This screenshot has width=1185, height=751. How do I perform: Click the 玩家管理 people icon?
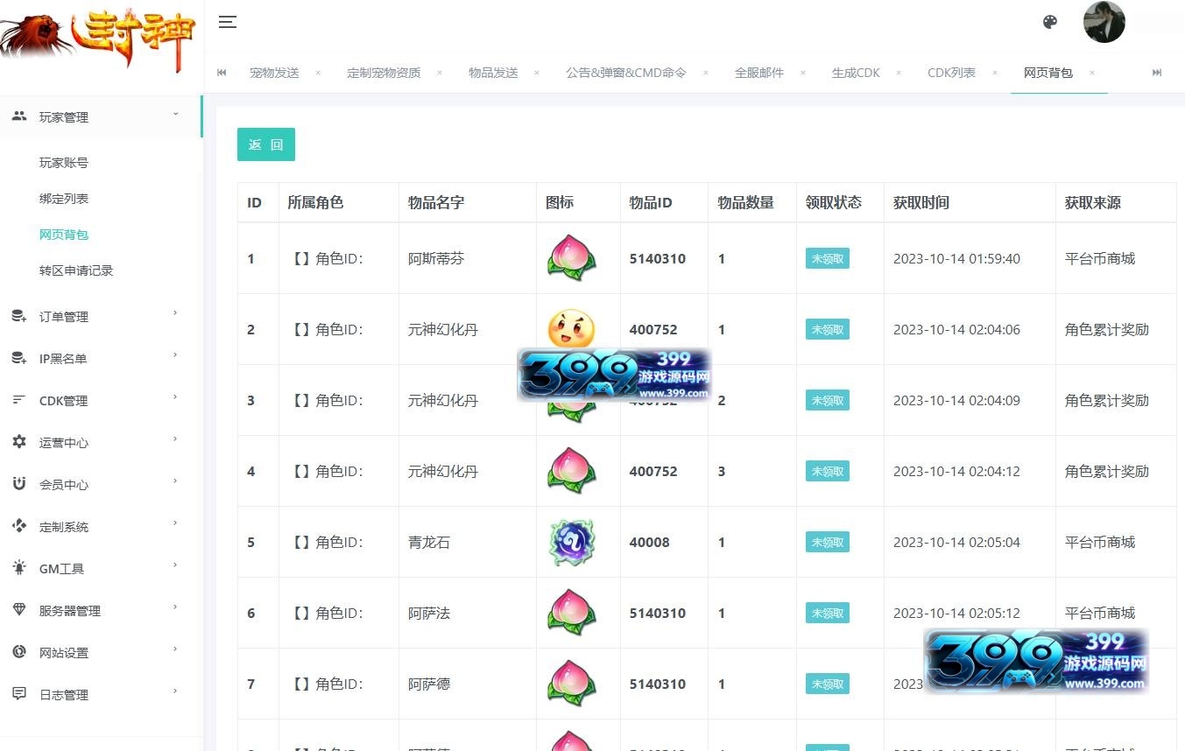[19, 116]
